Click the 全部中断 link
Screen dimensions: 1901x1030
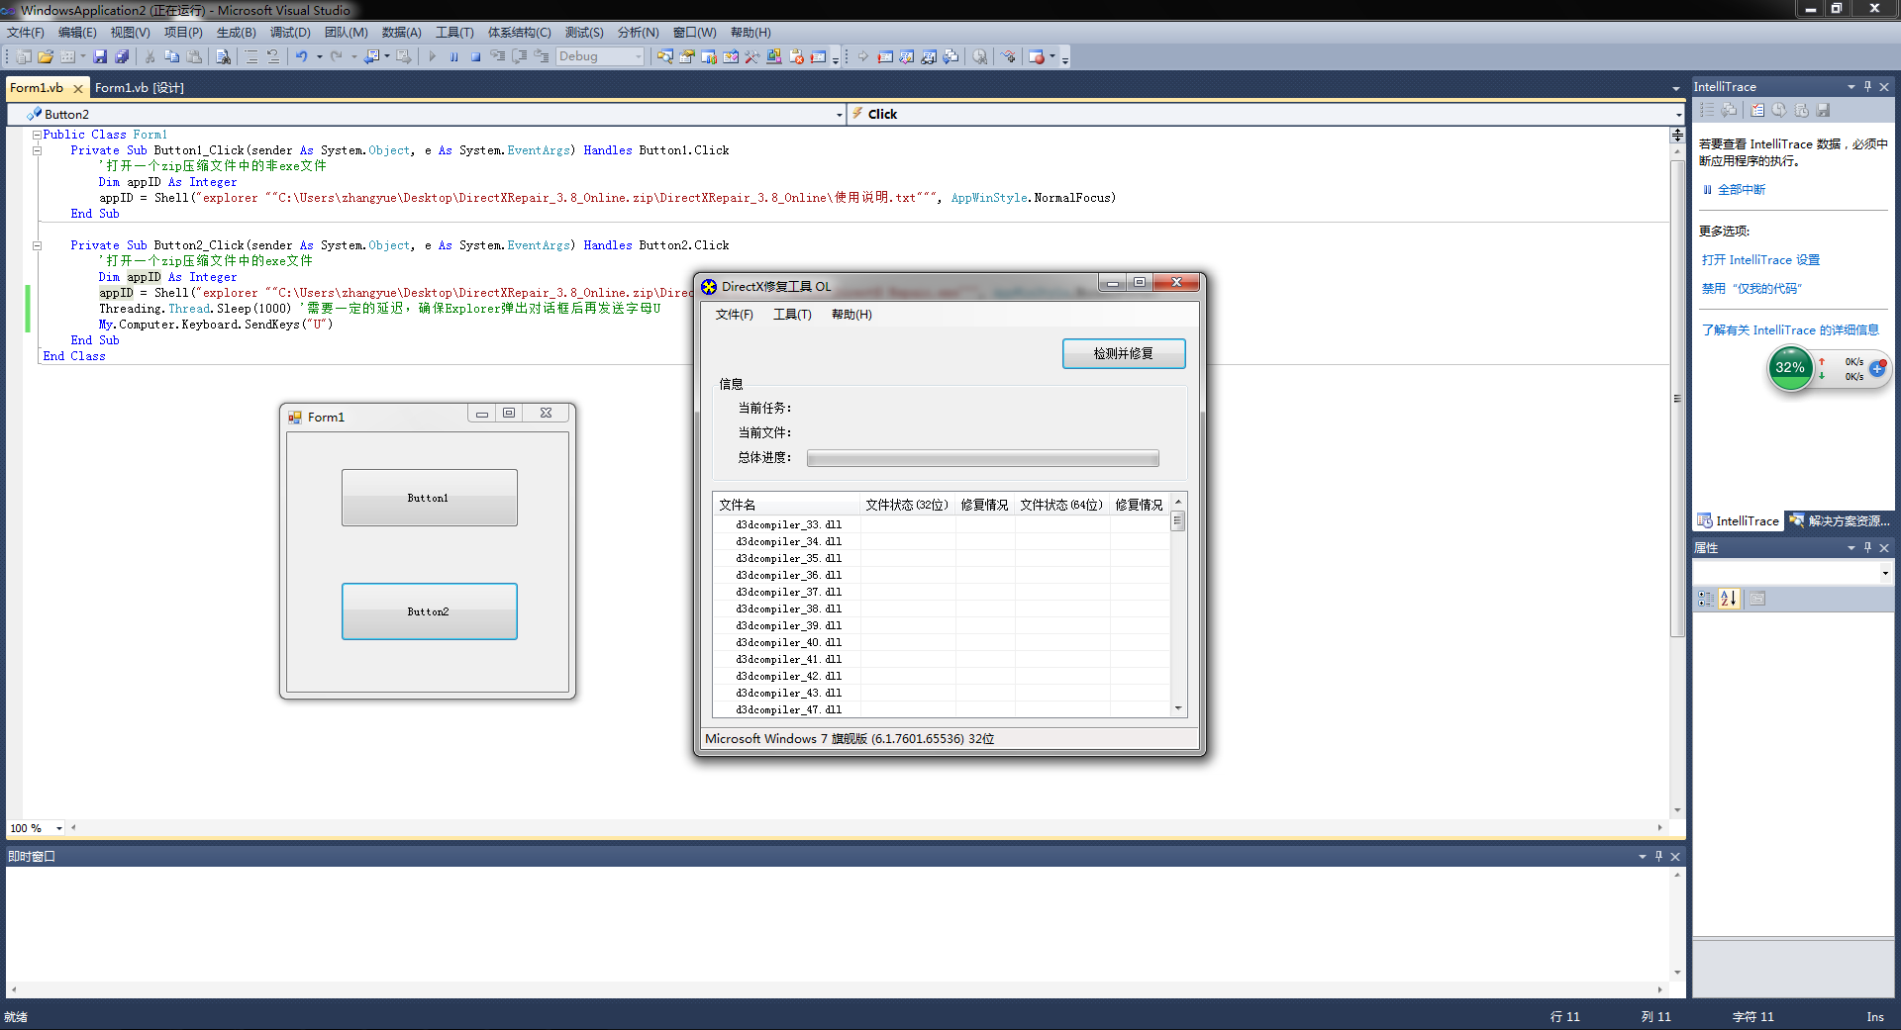[x=1741, y=189]
